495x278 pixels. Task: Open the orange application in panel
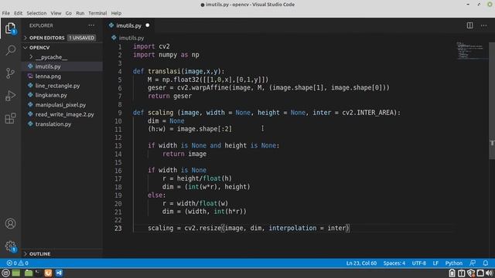(x=48, y=273)
